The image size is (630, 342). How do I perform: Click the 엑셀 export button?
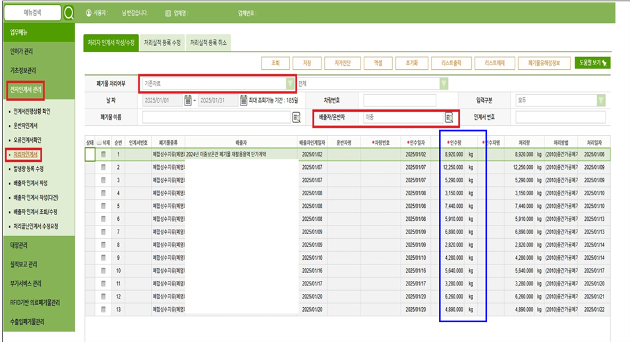(378, 63)
